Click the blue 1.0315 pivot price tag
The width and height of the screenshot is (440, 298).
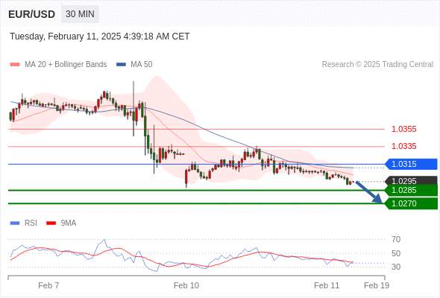pos(411,164)
